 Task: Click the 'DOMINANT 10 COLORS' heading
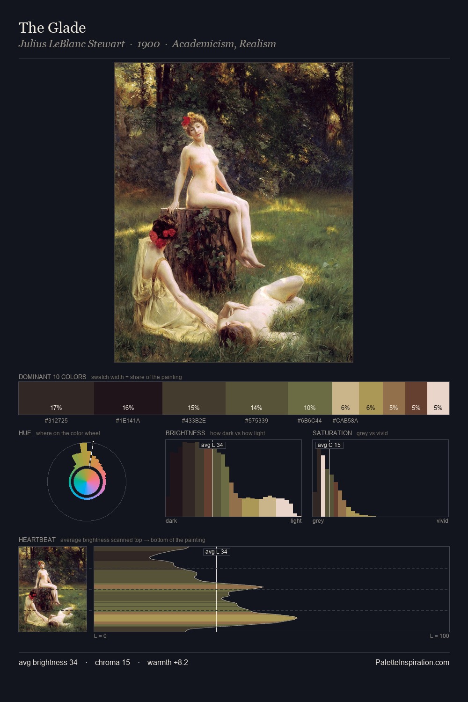pos(52,377)
